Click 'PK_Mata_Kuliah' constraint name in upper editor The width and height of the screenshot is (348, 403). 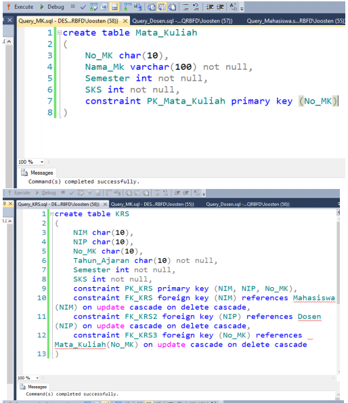pyautogui.click(x=186, y=101)
